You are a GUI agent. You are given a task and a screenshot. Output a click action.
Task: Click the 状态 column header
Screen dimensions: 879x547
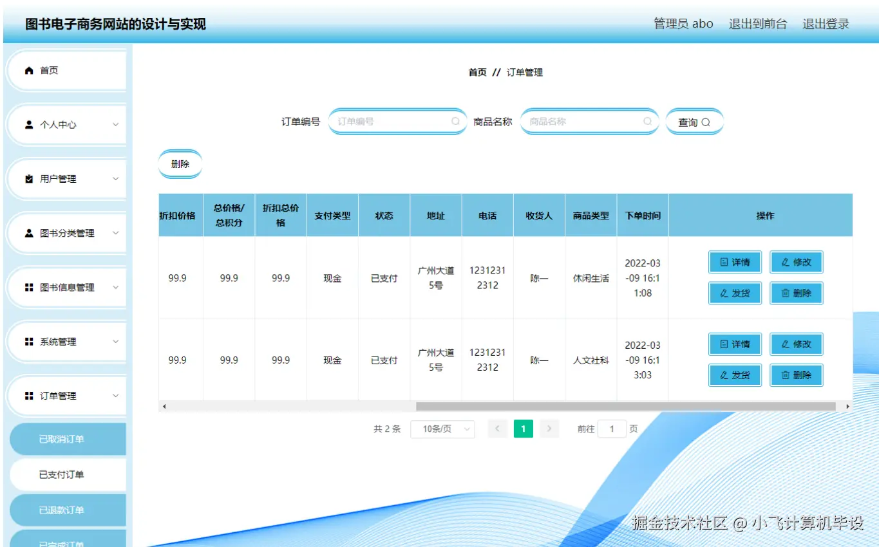(384, 216)
